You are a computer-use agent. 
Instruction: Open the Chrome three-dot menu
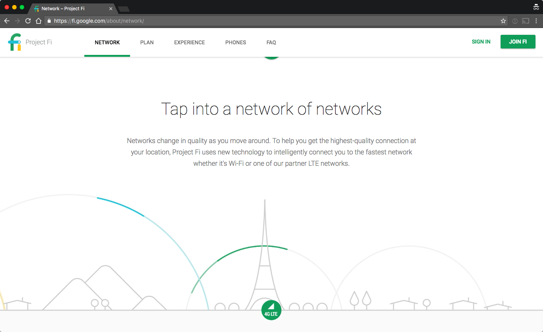[536, 21]
